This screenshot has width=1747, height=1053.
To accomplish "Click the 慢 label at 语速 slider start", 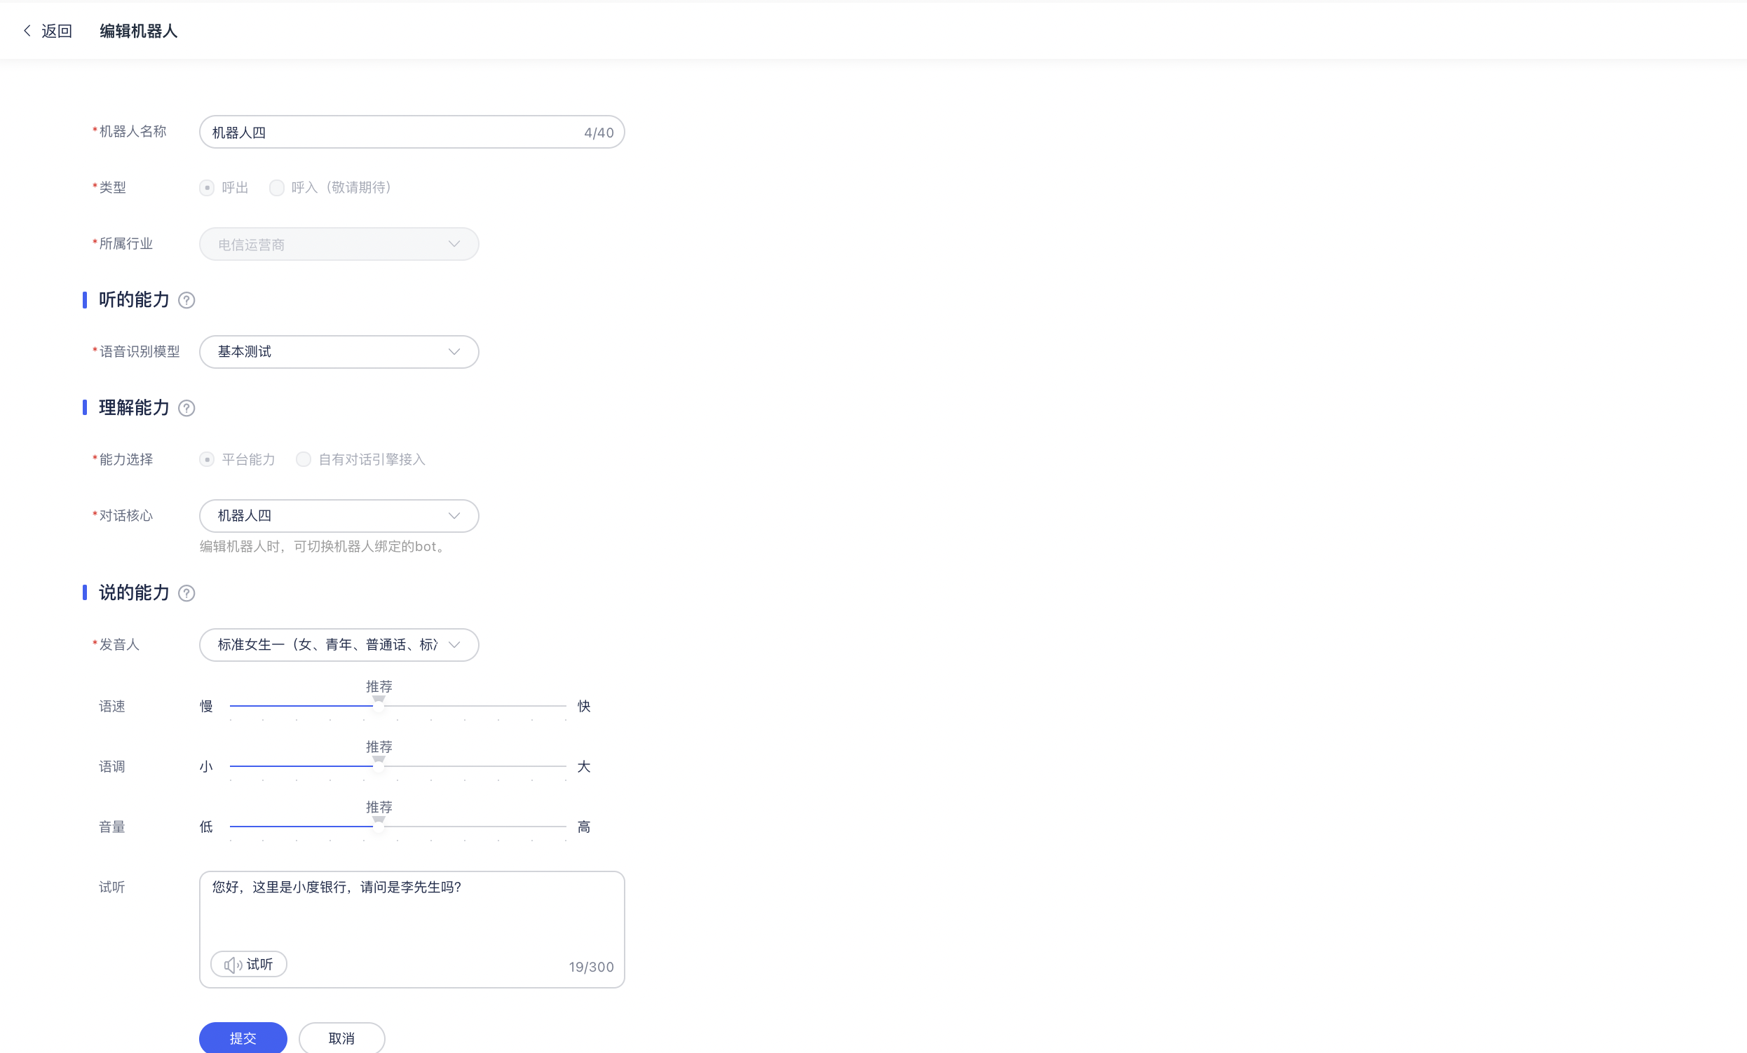I will pyautogui.click(x=206, y=706).
